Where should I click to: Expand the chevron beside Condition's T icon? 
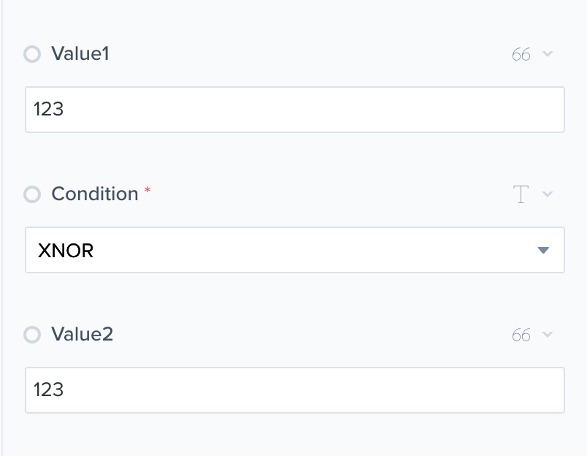tap(548, 194)
